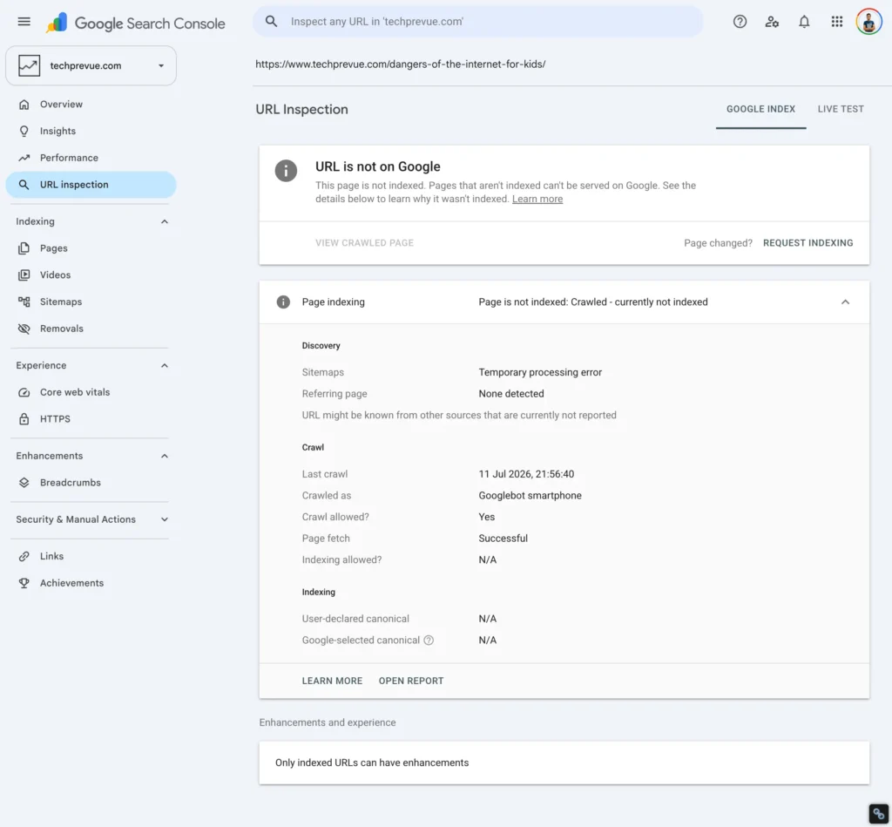Click the Google-selected canonical help icon

pos(429,641)
